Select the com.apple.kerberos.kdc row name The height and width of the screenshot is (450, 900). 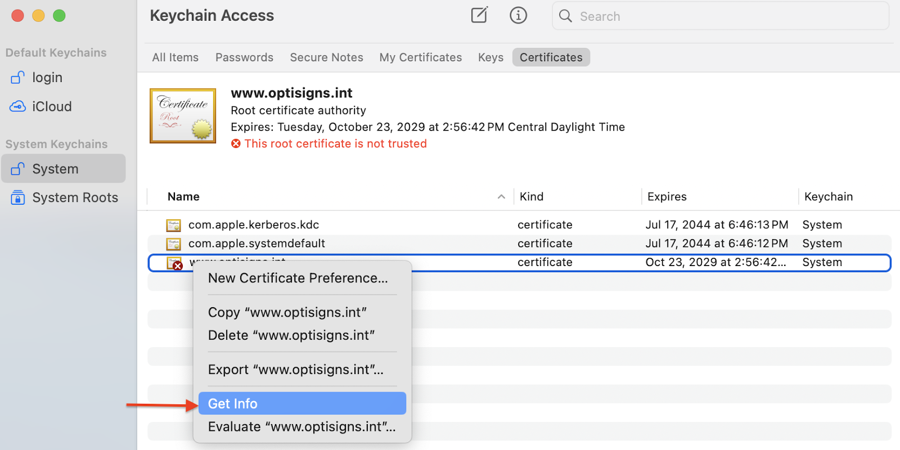point(254,225)
